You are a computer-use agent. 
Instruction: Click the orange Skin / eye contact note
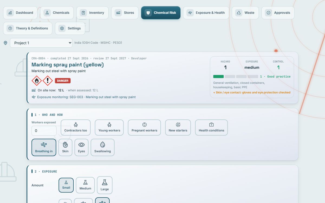(x=252, y=93)
